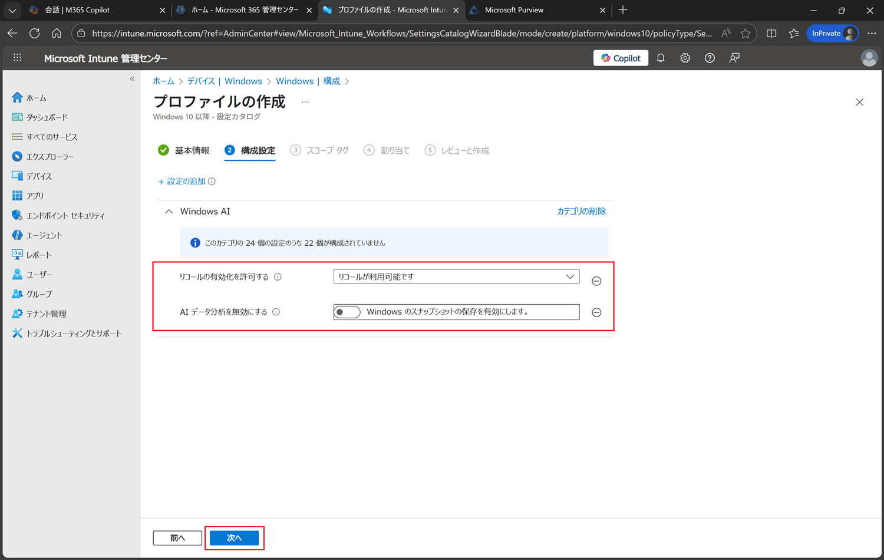Click the browser address bar URL
This screenshot has width=884, height=560.
(402, 34)
